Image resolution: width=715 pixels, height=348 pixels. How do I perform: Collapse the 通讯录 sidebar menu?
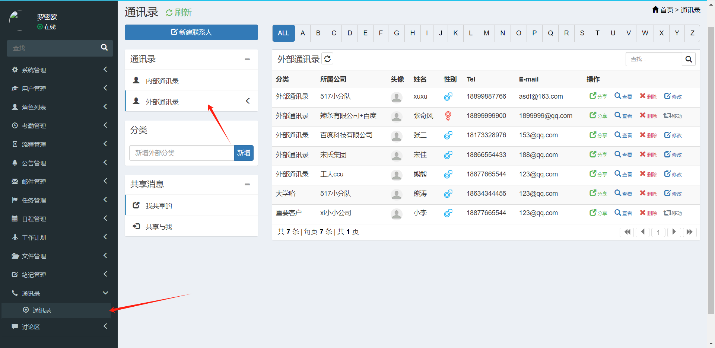click(60, 293)
